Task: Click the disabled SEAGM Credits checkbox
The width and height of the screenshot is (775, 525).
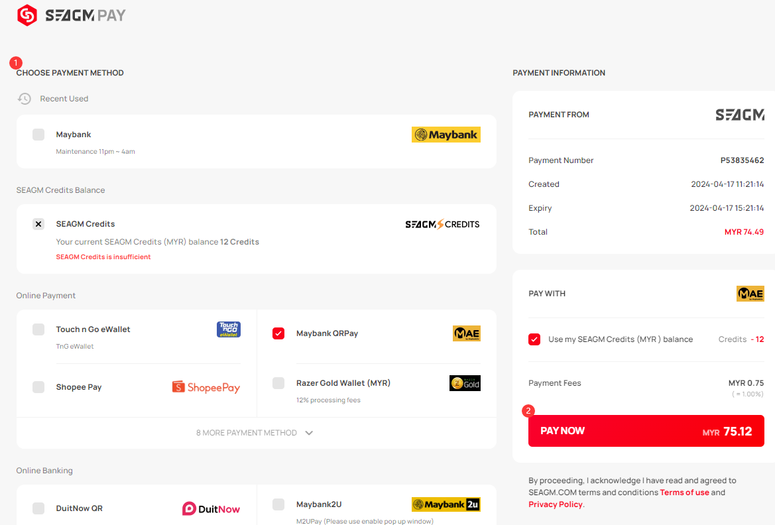Action: pos(38,224)
